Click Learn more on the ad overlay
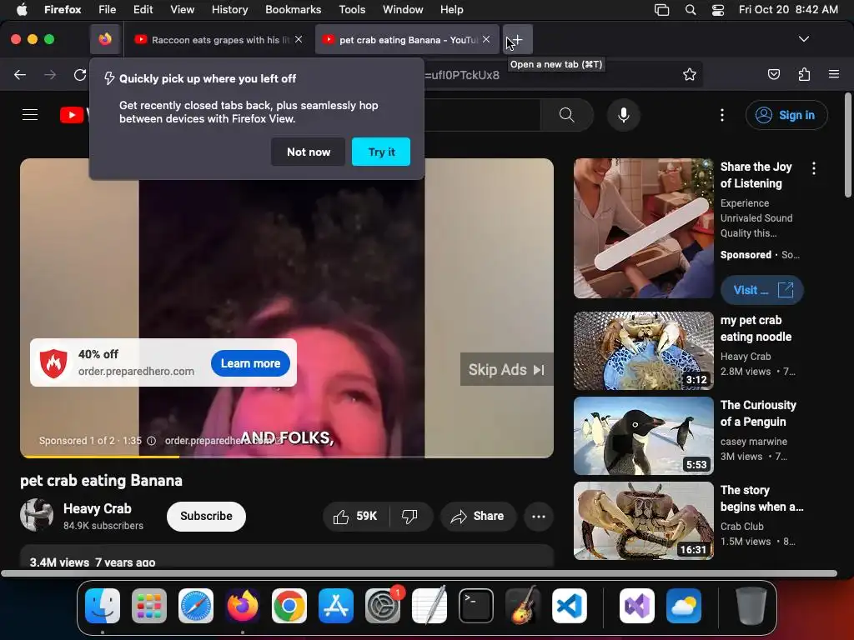 [x=250, y=363]
